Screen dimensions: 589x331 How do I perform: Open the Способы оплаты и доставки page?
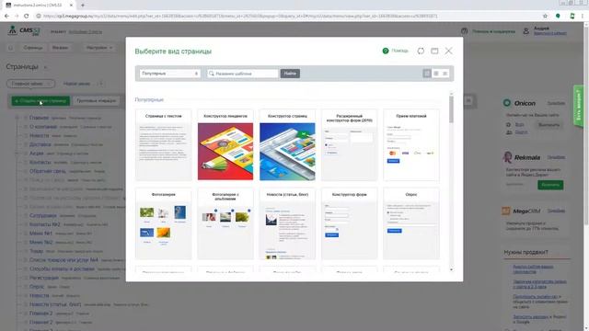click(62, 268)
